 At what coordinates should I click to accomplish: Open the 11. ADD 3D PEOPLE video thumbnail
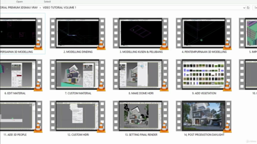click(x=21, y=116)
